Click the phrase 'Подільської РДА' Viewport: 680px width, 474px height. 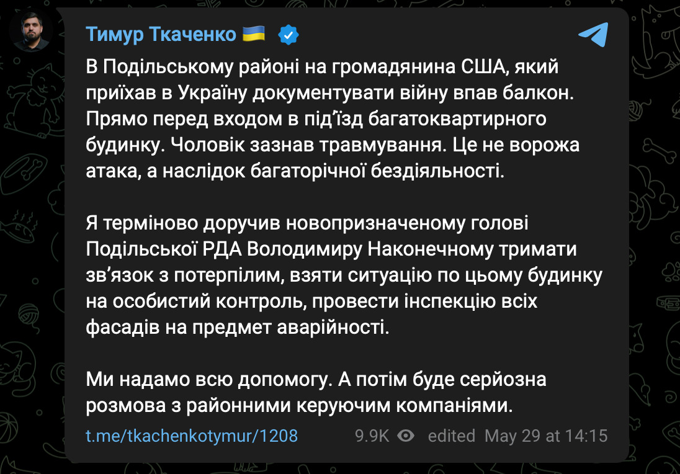pyautogui.click(x=164, y=249)
